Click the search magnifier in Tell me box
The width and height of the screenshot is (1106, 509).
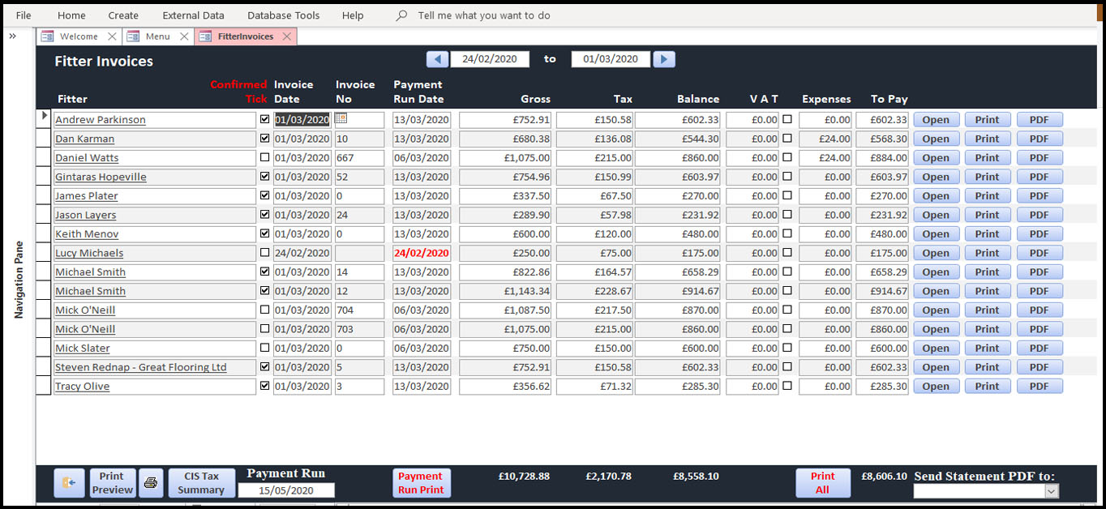point(401,15)
